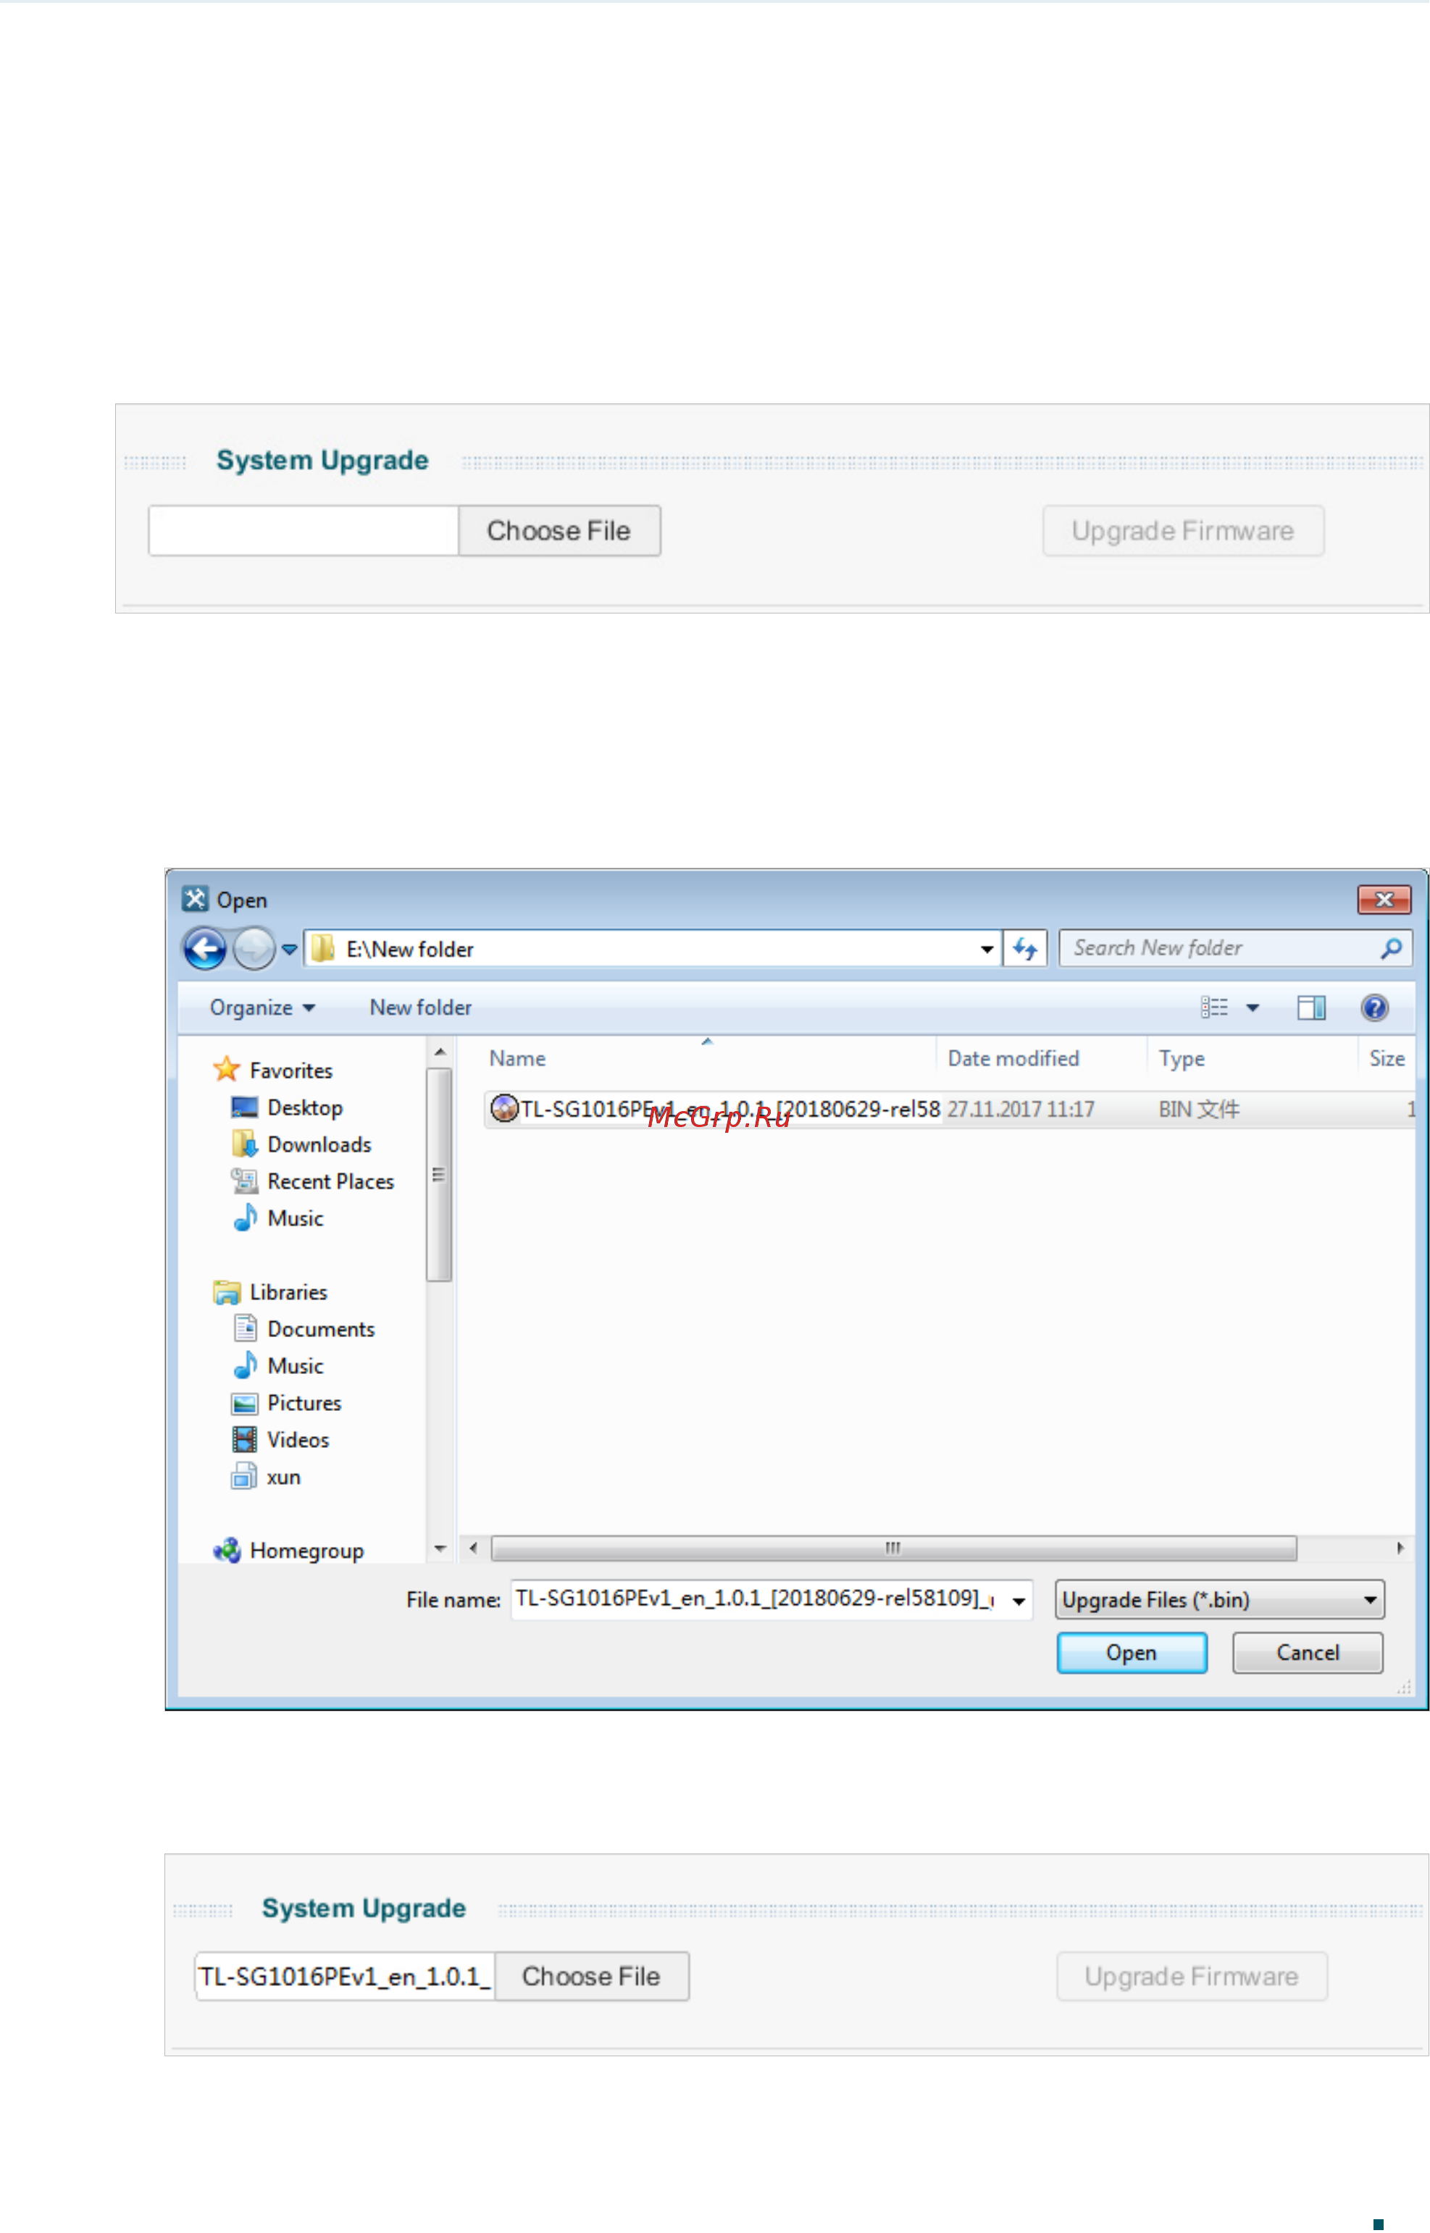
Task: Click the Size column header
Action: point(1387,1060)
